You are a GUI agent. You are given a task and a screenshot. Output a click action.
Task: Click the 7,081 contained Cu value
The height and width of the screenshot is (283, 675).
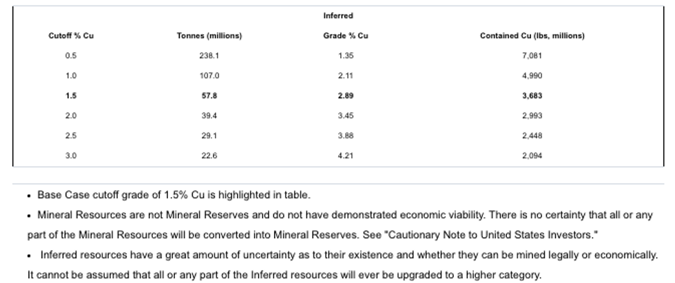coord(532,56)
